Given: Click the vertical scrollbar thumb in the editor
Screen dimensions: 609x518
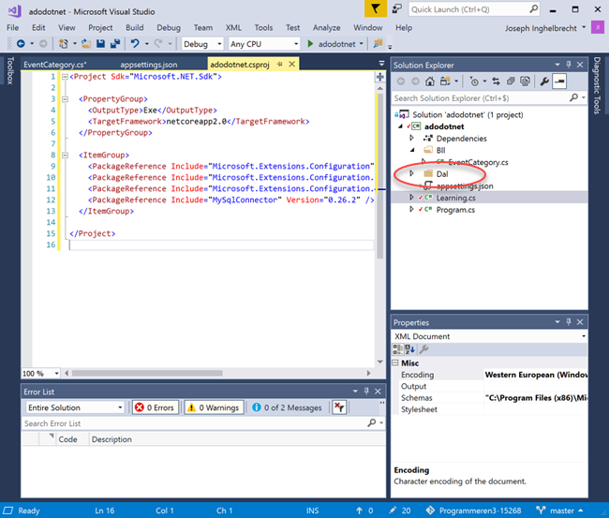Looking at the screenshot, I should 379,175.
